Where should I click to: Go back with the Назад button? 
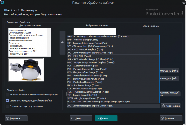(81, 118)
